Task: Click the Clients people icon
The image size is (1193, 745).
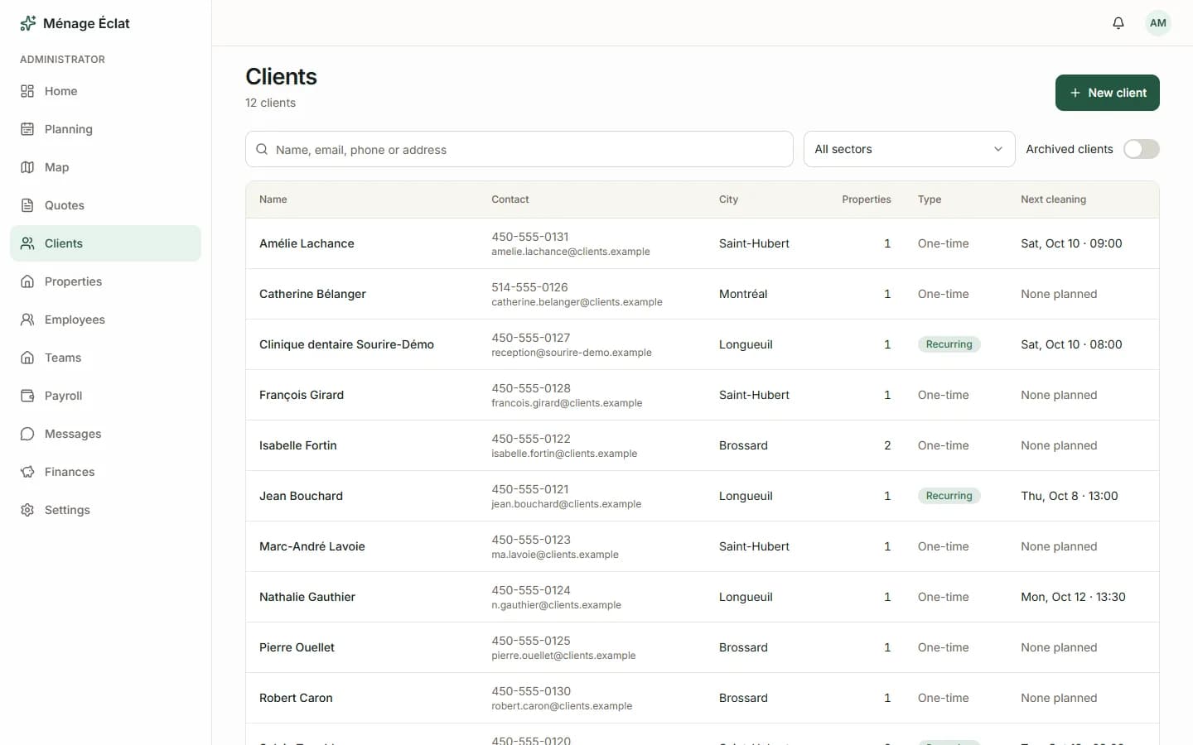Action: pyautogui.click(x=27, y=243)
